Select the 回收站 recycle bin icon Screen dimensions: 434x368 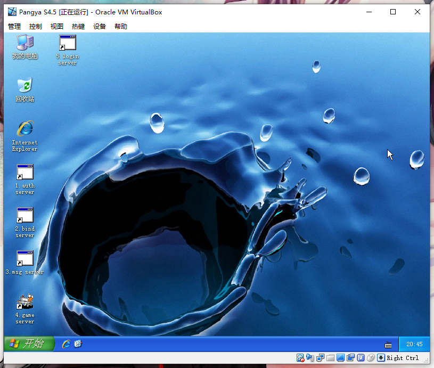(25, 90)
